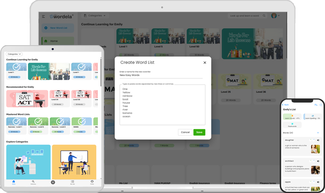Open the hamburger menu beside wordela logo
Viewport: 325px width, 193px height.
(x=43, y=16)
